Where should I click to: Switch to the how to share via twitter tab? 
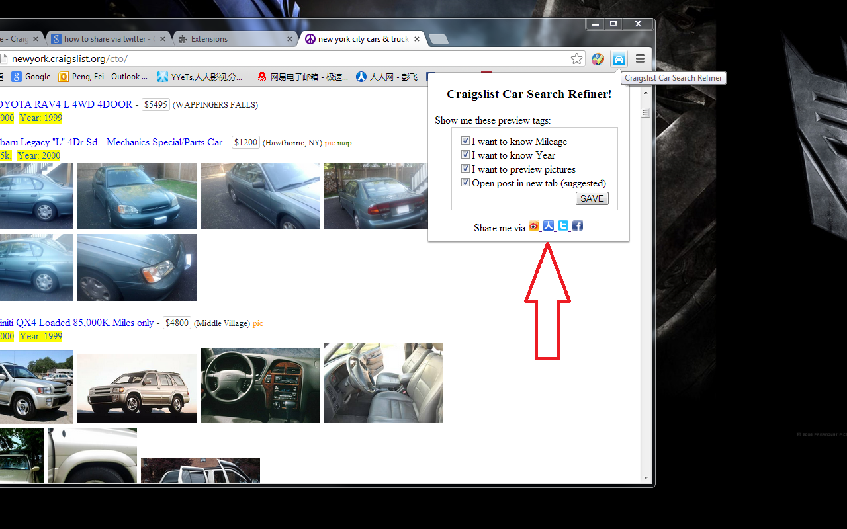(107, 39)
